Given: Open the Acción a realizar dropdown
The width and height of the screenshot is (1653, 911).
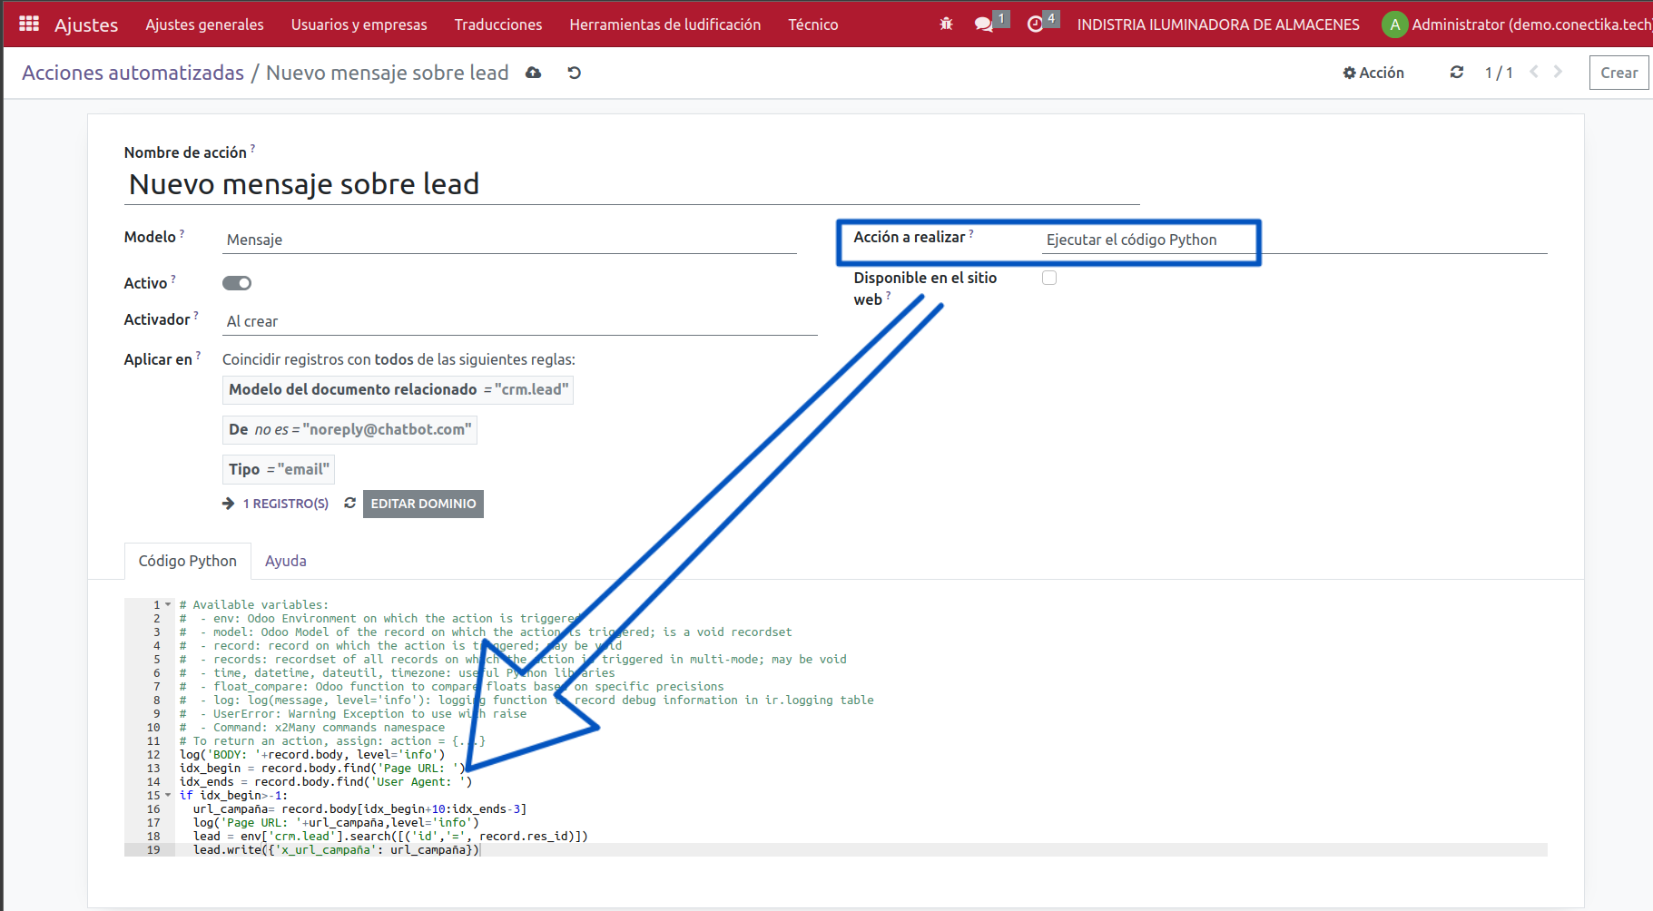Looking at the screenshot, I should pyautogui.click(x=1148, y=240).
